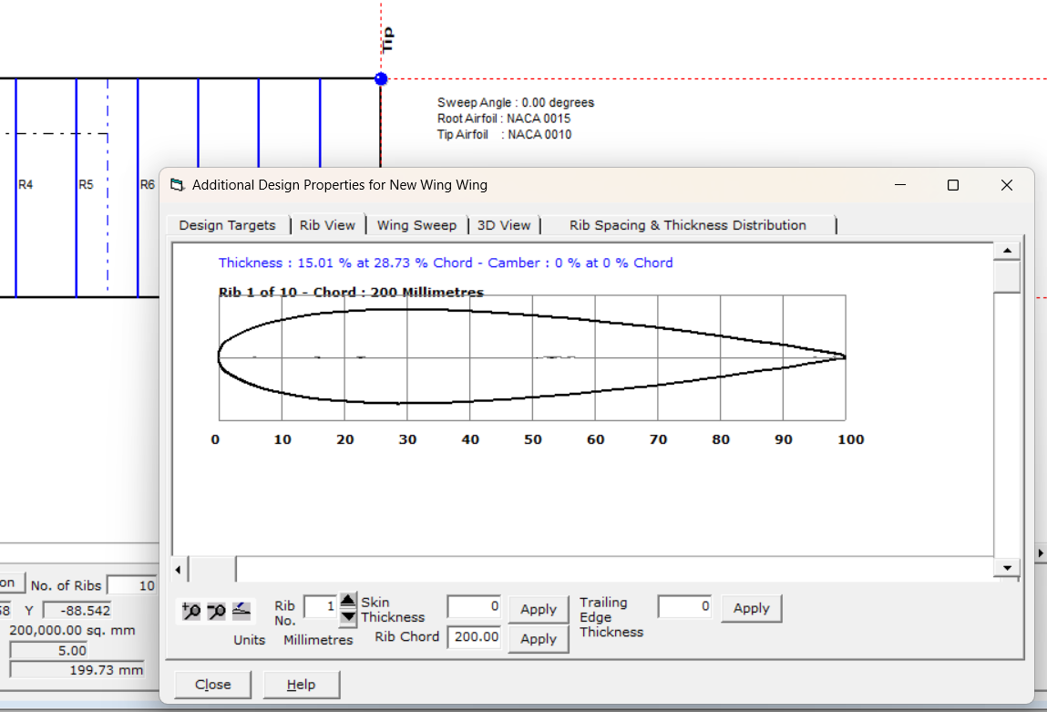Screen dimensions: 1047x712
Task: Switch to the 3D View tab
Action: 504,225
